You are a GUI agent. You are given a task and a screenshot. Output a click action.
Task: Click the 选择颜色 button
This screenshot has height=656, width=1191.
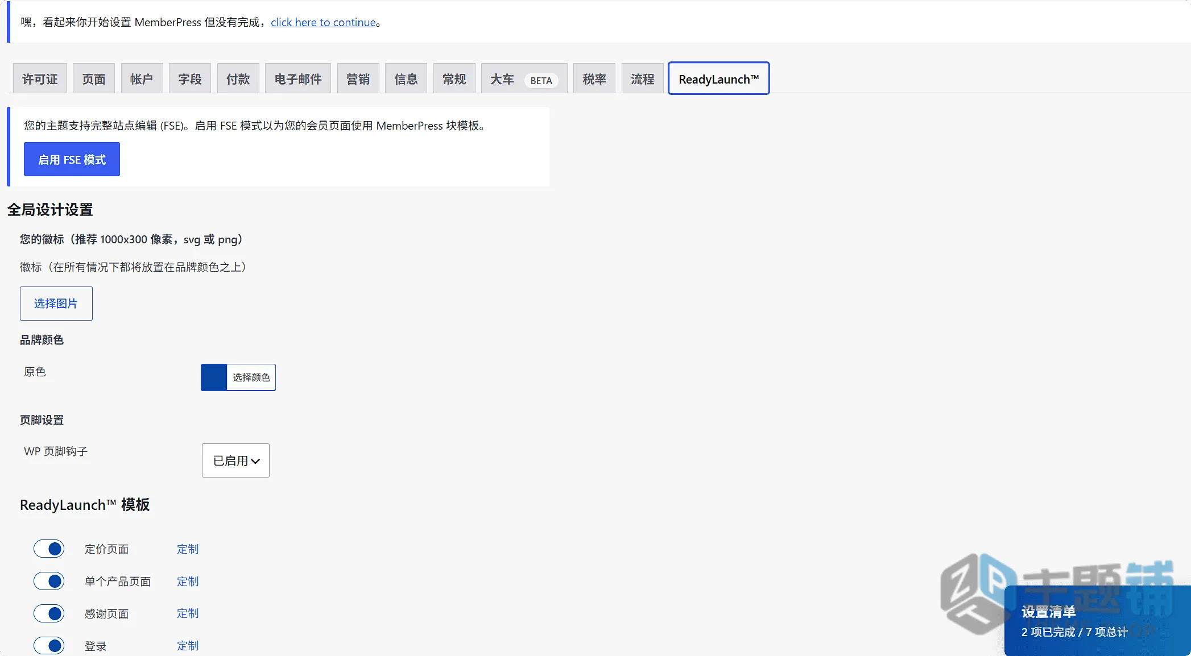[x=251, y=377]
